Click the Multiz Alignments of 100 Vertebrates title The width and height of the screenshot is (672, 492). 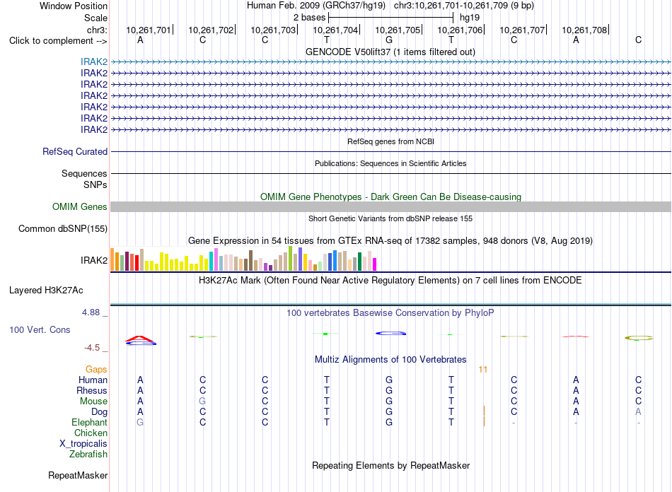pos(390,359)
